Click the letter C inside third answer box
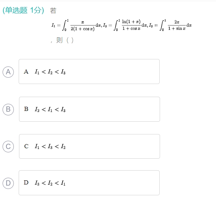The width and height of the screenshot is (216, 202). [26, 146]
